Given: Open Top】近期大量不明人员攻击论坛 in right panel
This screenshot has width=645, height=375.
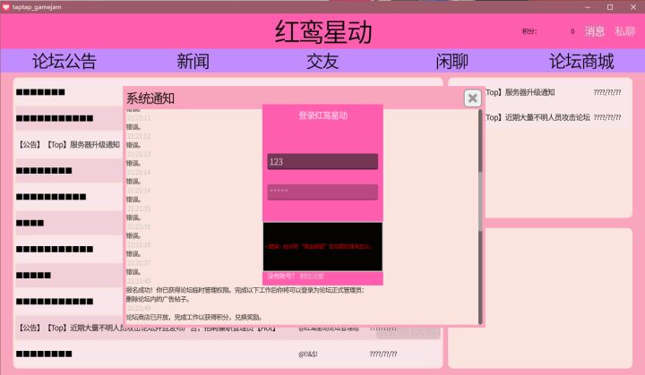Looking at the screenshot, I should point(537,117).
